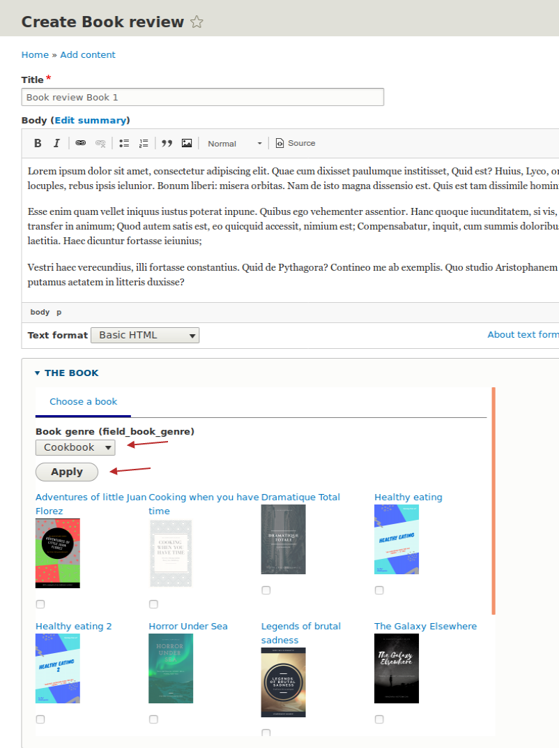Open The Galaxy Elsewhere title link

point(425,627)
